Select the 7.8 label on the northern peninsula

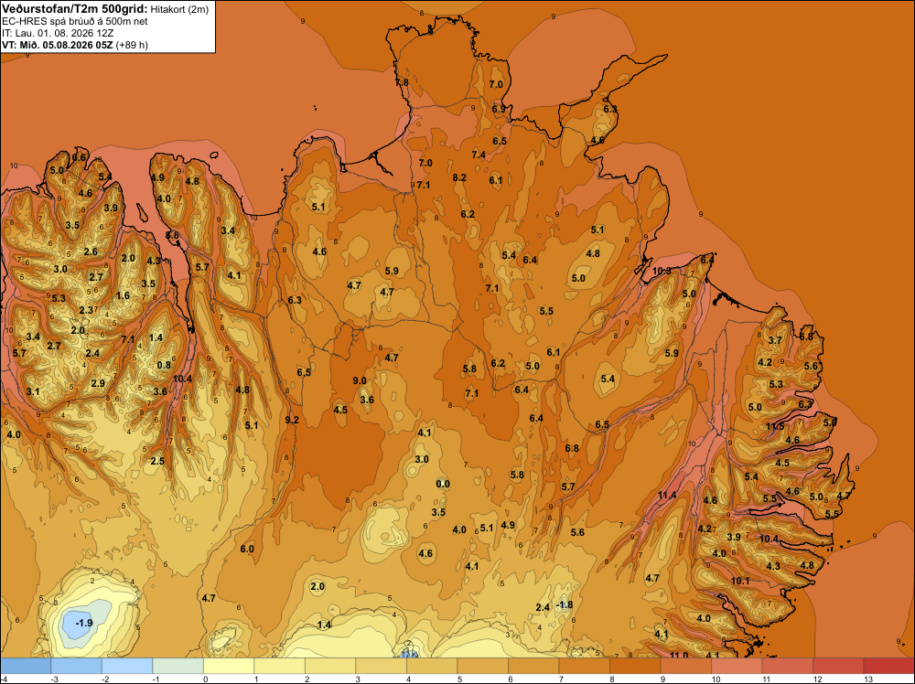tap(402, 82)
